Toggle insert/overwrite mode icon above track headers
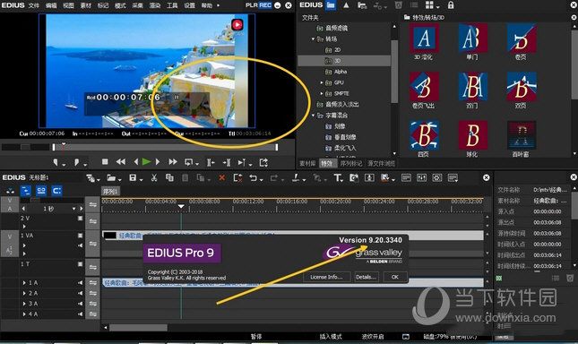This screenshot has height=344, width=578. (x=11, y=191)
